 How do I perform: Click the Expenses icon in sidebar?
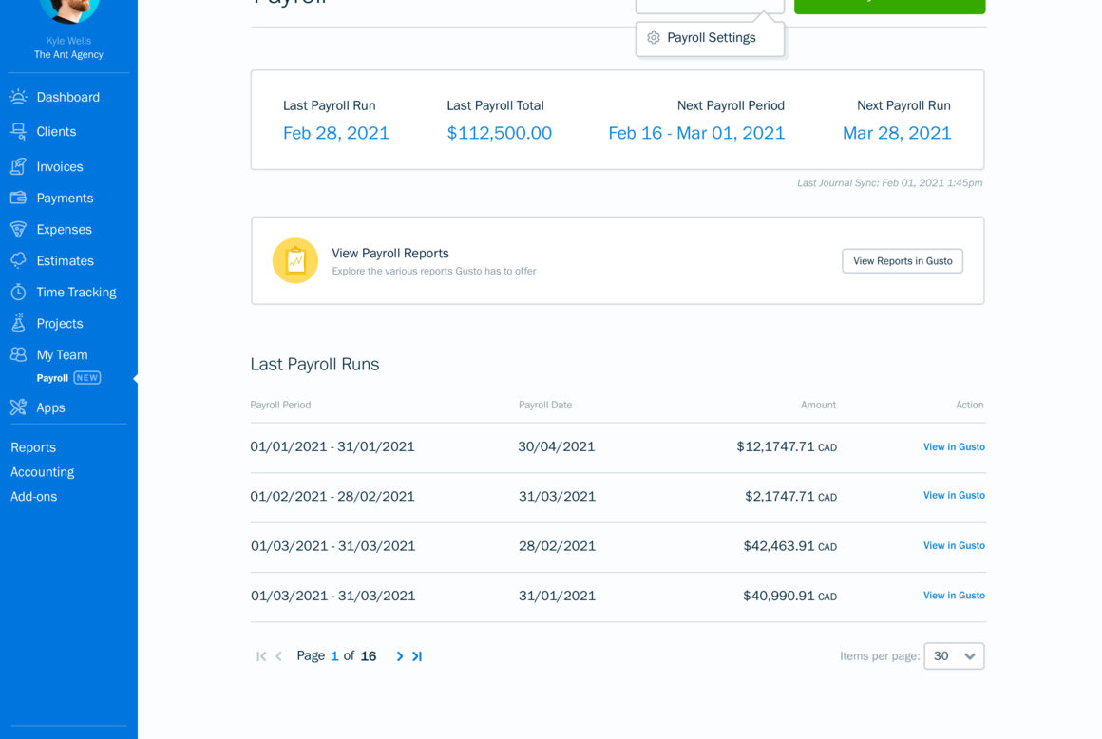18,229
